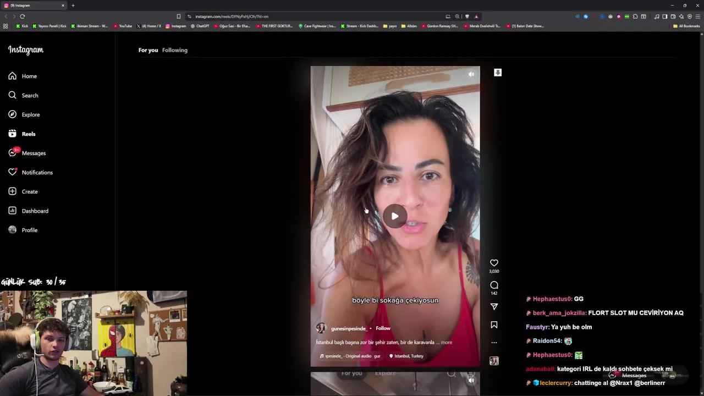Open a new browser tab
Screen dimensions: 704x396
pyautogui.click(x=73, y=5)
